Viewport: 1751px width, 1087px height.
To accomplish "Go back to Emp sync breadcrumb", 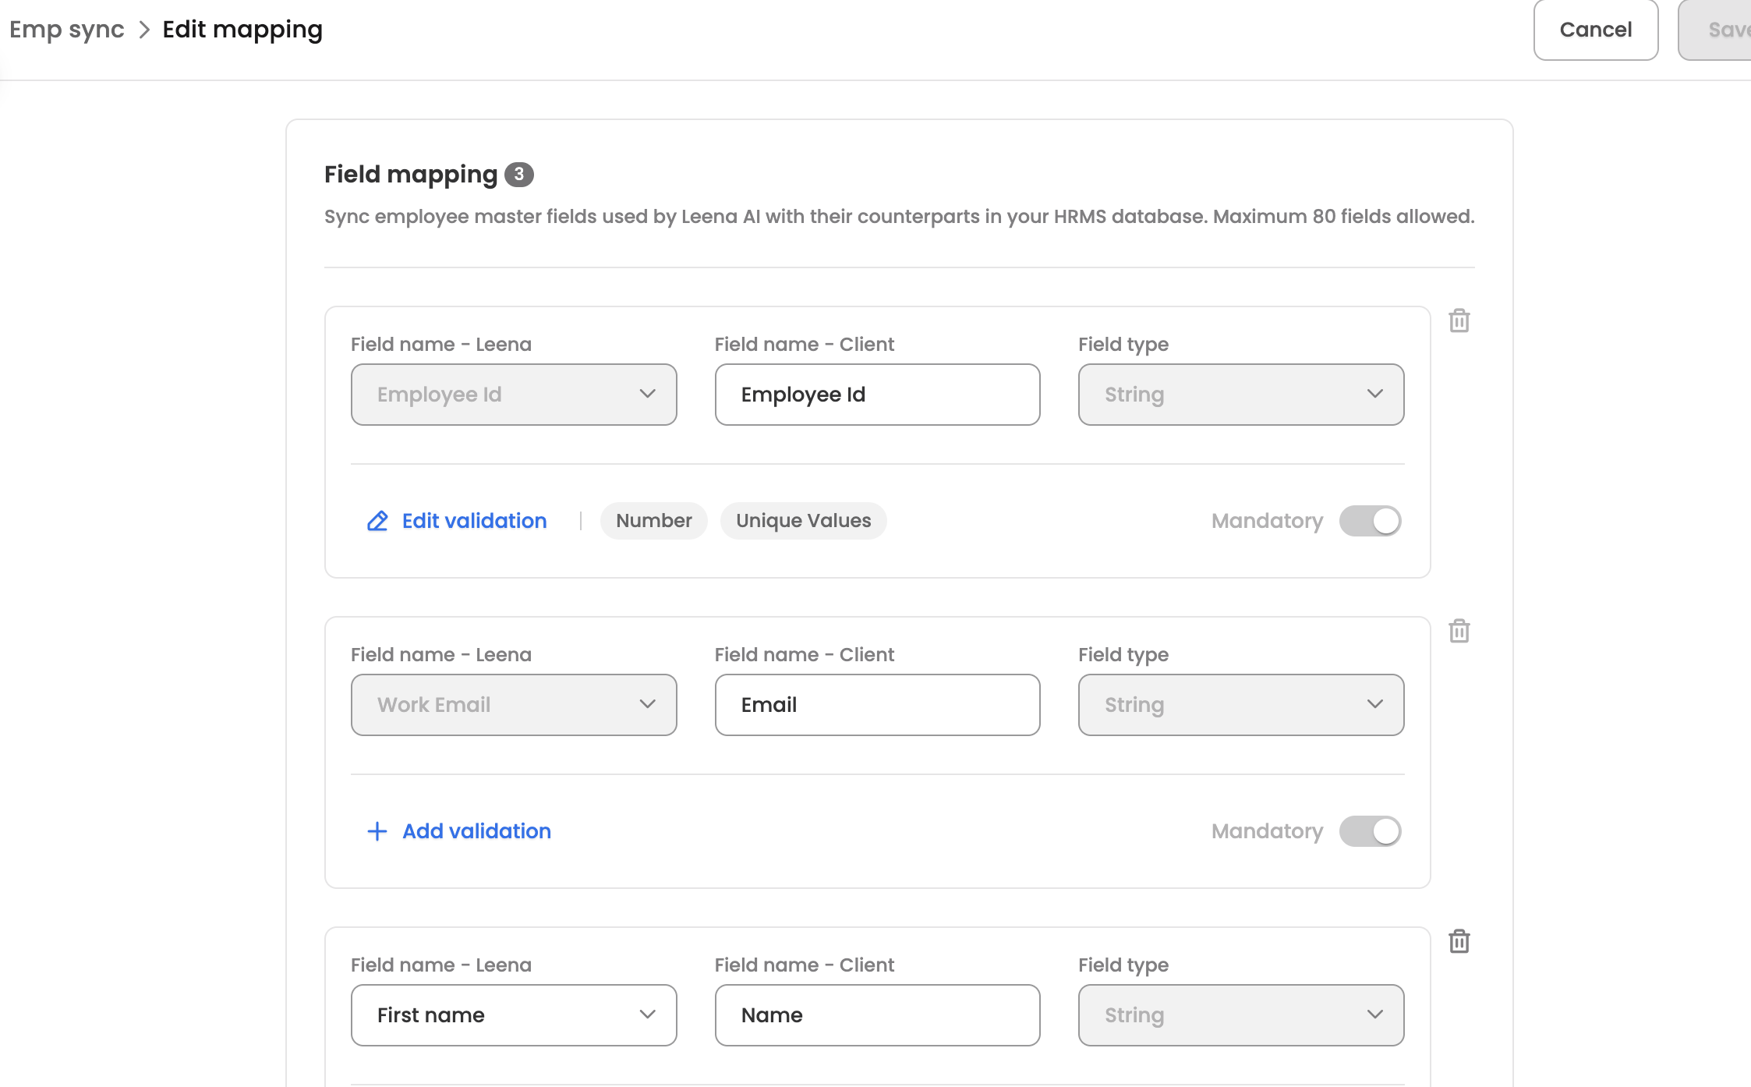I will (67, 30).
